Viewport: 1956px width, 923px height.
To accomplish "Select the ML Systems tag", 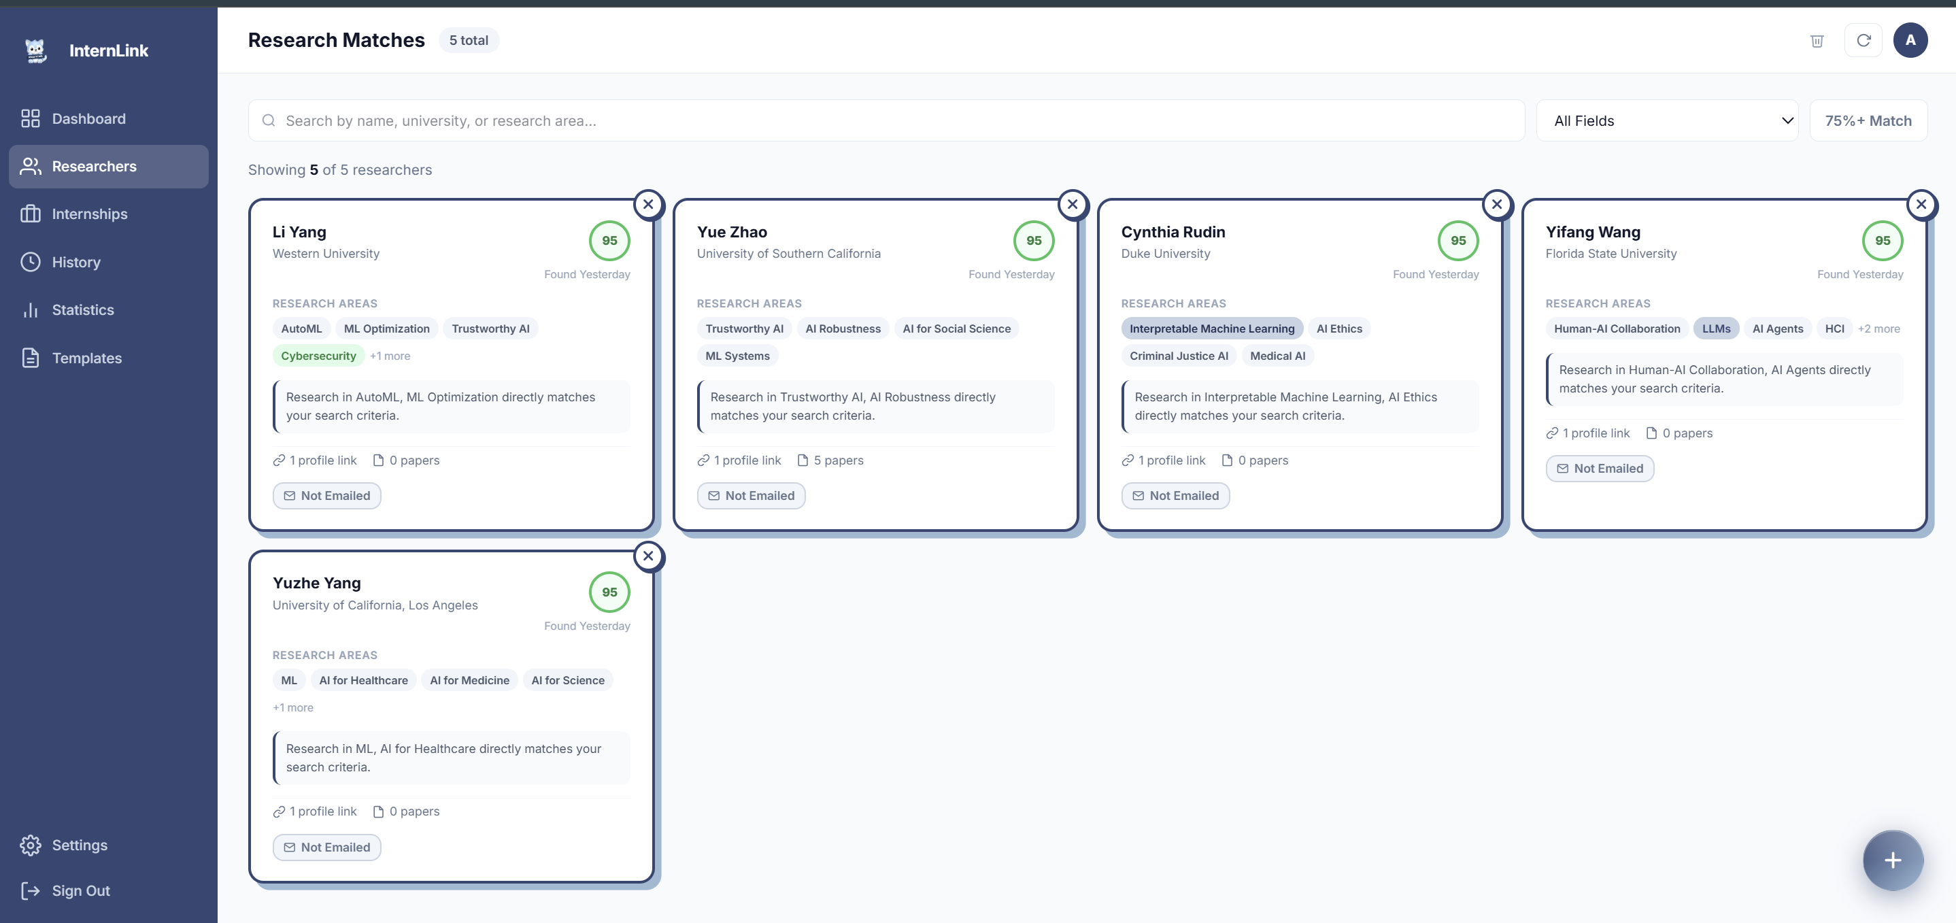I will [737, 356].
